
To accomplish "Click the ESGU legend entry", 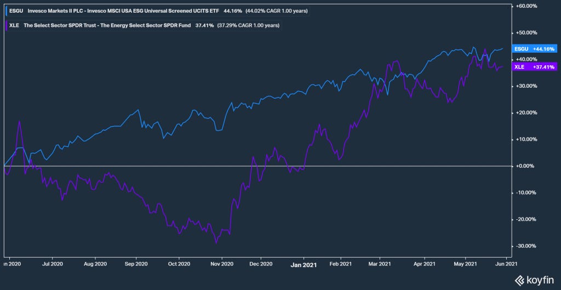I will point(157,11).
